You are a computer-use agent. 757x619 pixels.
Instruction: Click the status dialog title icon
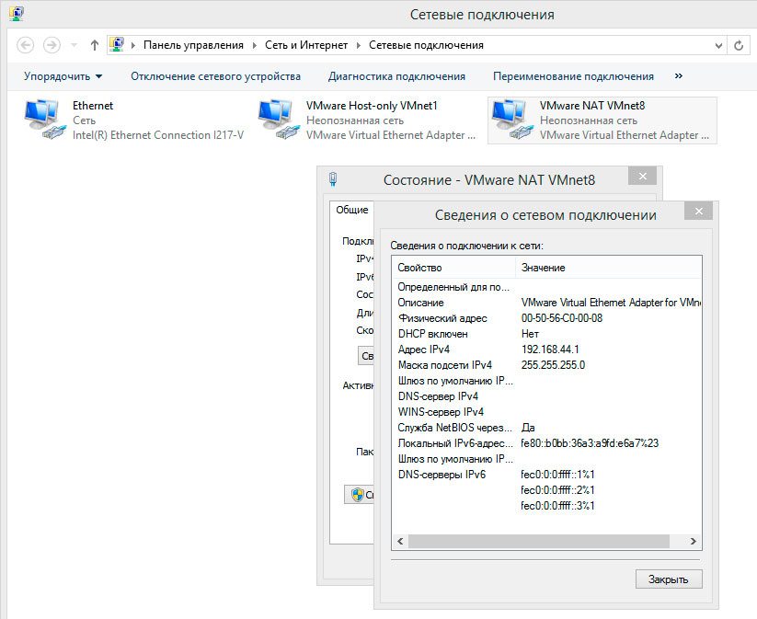tap(333, 179)
